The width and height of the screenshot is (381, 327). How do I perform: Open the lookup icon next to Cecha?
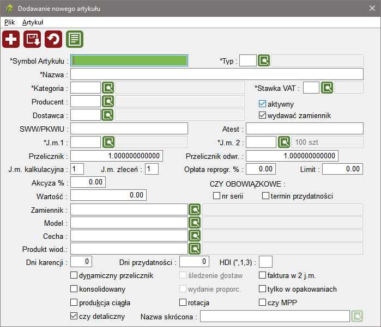[195, 236]
